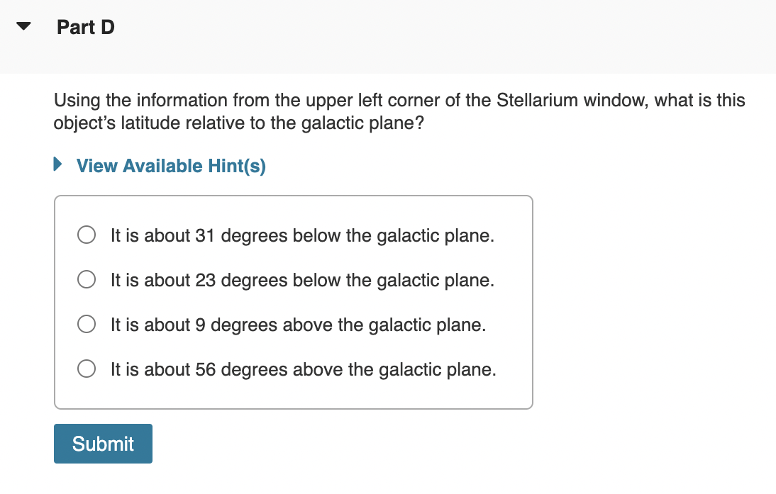The width and height of the screenshot is (776, 494).
Task: Select the 31 degrees below radio button
Action: point(87,235)
